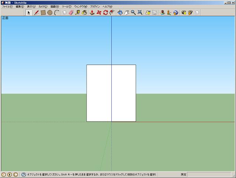Click the Google Earth preview icon
The height and width of the screenshot is (178, 236).
click(x=176, y=12)
